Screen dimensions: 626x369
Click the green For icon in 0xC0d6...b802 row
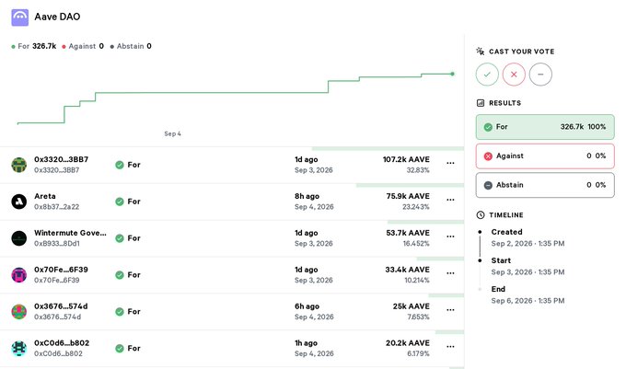pos(120,348)
